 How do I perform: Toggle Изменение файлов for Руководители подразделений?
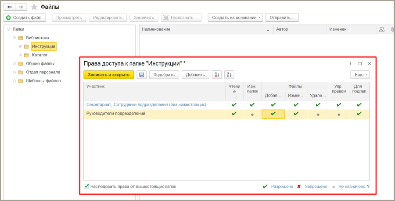click(296, 114)
